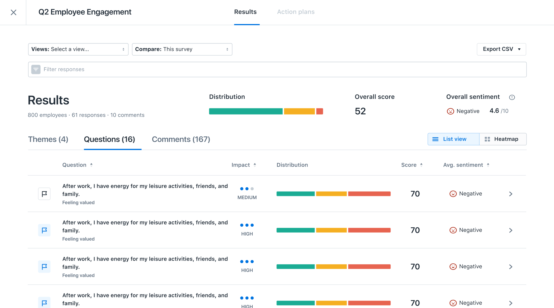Open the 'Views: Select a view...' dropdown
554x308 pixels.
click(78, 49)
